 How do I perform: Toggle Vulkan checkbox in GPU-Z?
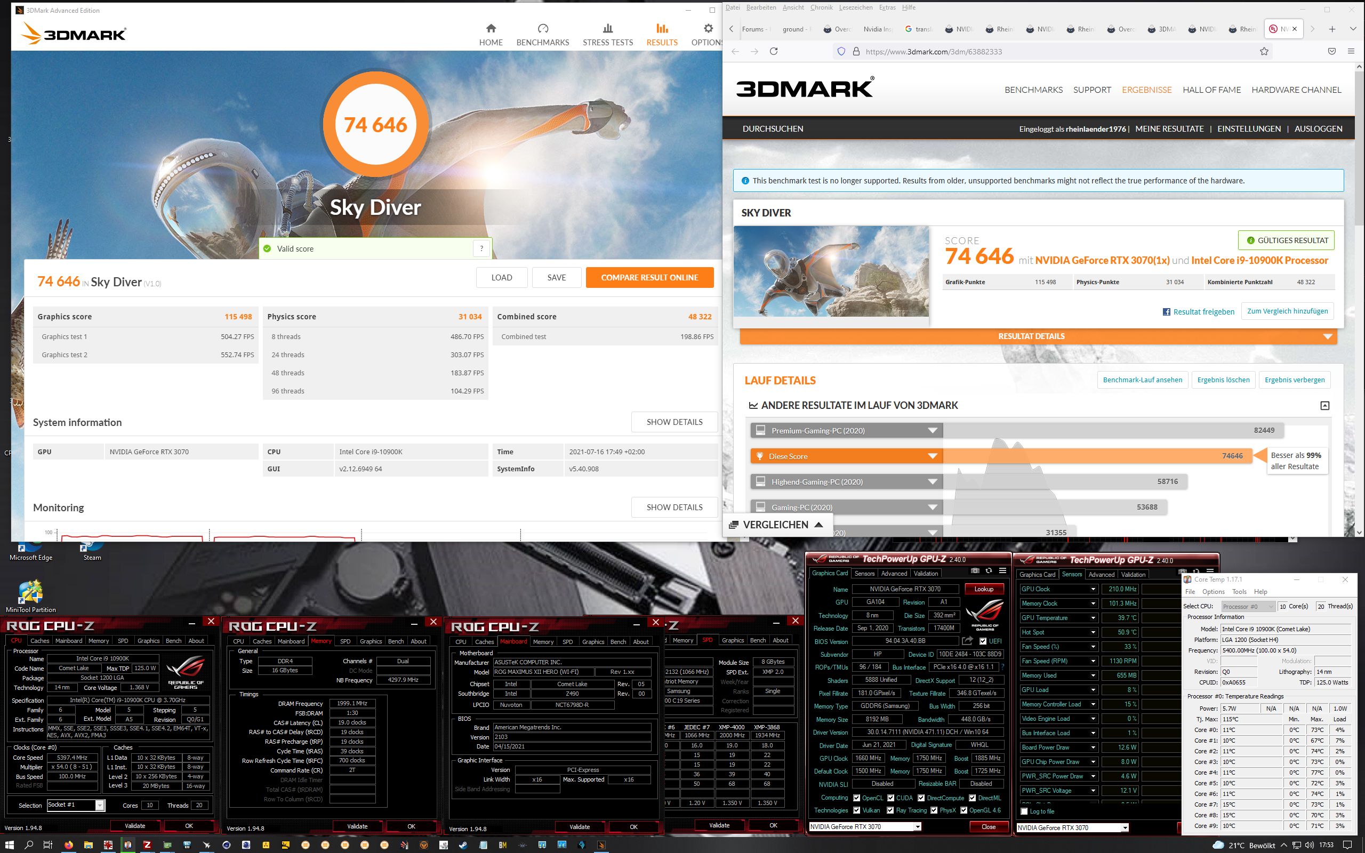(x=857, y=810)
